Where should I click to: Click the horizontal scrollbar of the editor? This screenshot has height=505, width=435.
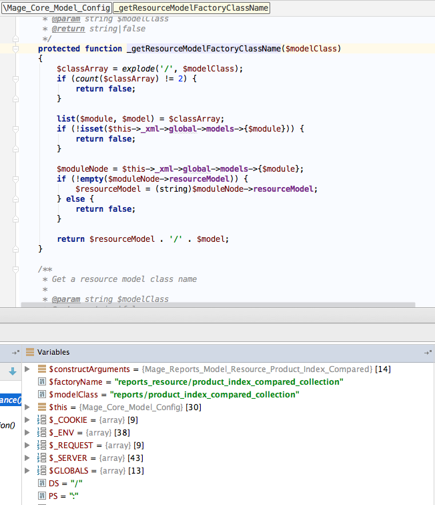coord(218,305)
